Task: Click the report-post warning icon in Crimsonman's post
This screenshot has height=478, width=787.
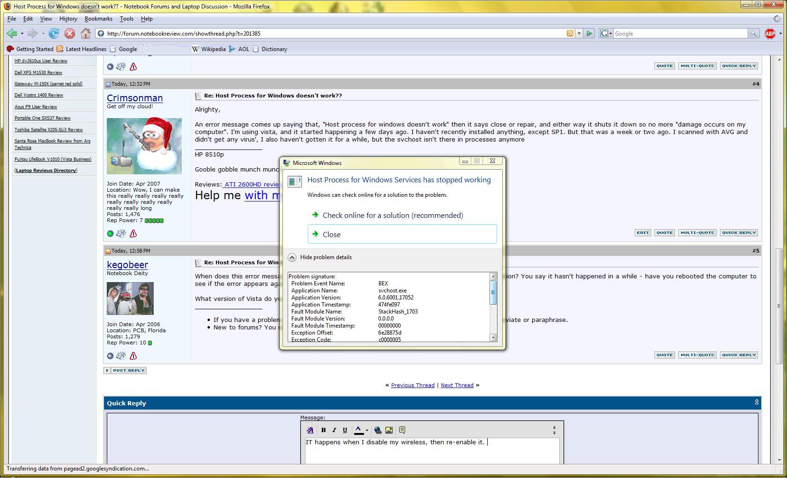Action: point(133,233)
